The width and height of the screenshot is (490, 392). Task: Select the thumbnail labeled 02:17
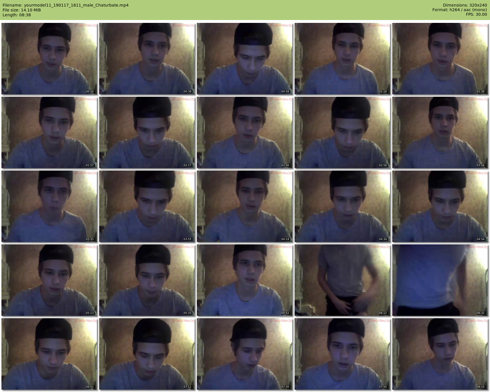[147, 132]
